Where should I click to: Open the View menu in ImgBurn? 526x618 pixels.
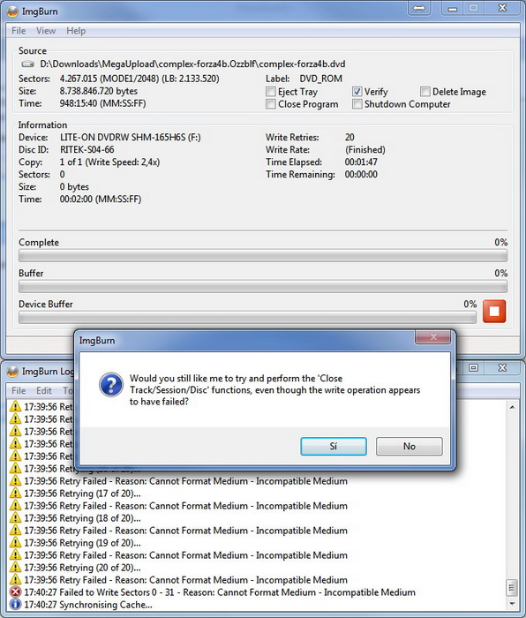click(46, 31)
